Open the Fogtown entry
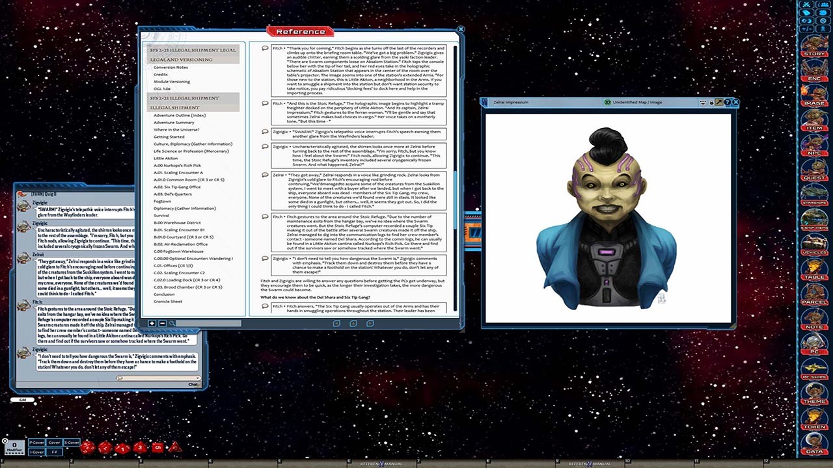Image resolution: width=833 pixels, height=468 pixels. pyautogui.click(x=162, y=201)
